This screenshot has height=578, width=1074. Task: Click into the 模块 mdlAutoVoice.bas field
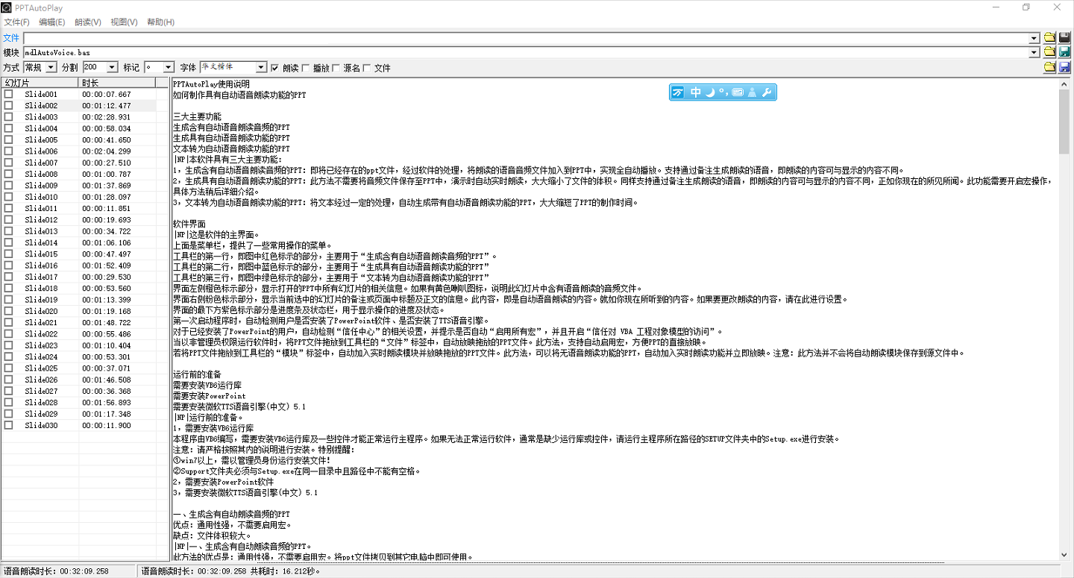point(526,52)
